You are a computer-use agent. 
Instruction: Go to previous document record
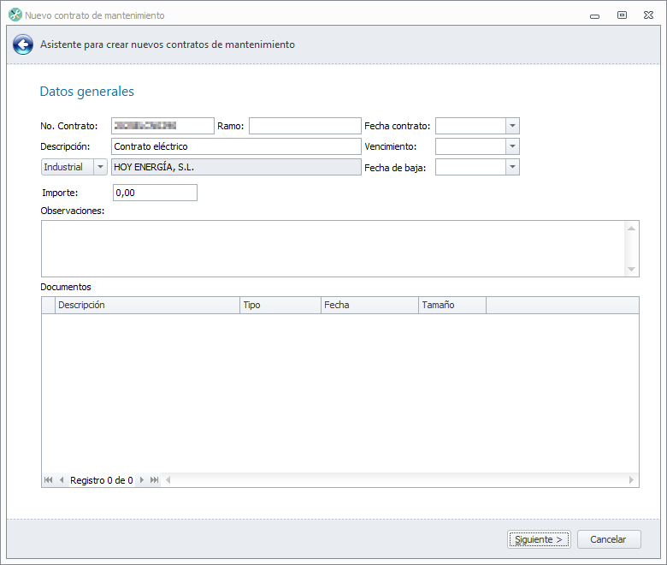pos(62,480)
